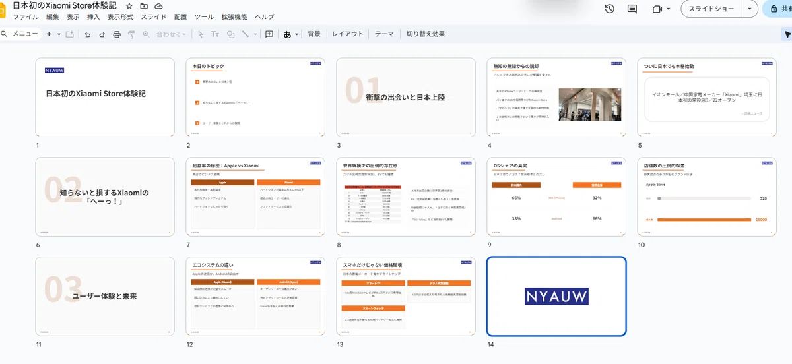Open the 配置 menu
Screen dimensions: 792x364
(x=181, y=17)
